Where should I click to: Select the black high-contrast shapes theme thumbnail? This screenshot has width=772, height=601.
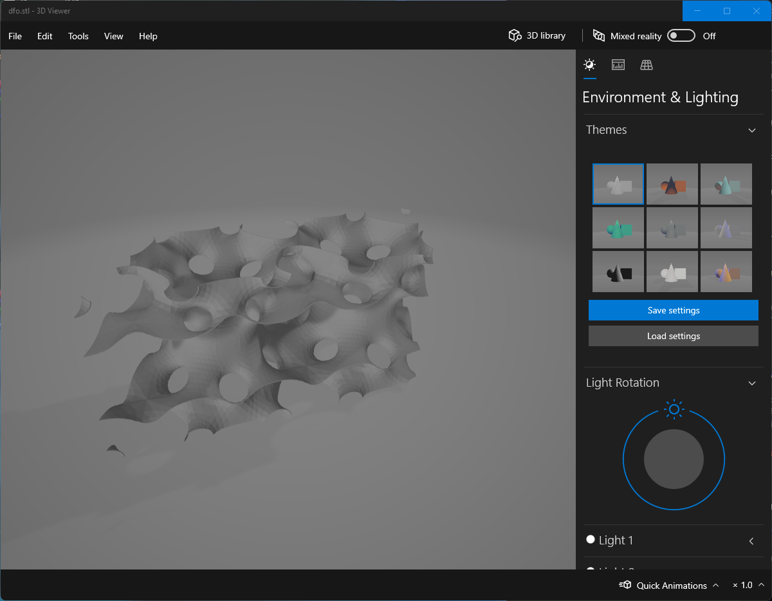(618, 272)
